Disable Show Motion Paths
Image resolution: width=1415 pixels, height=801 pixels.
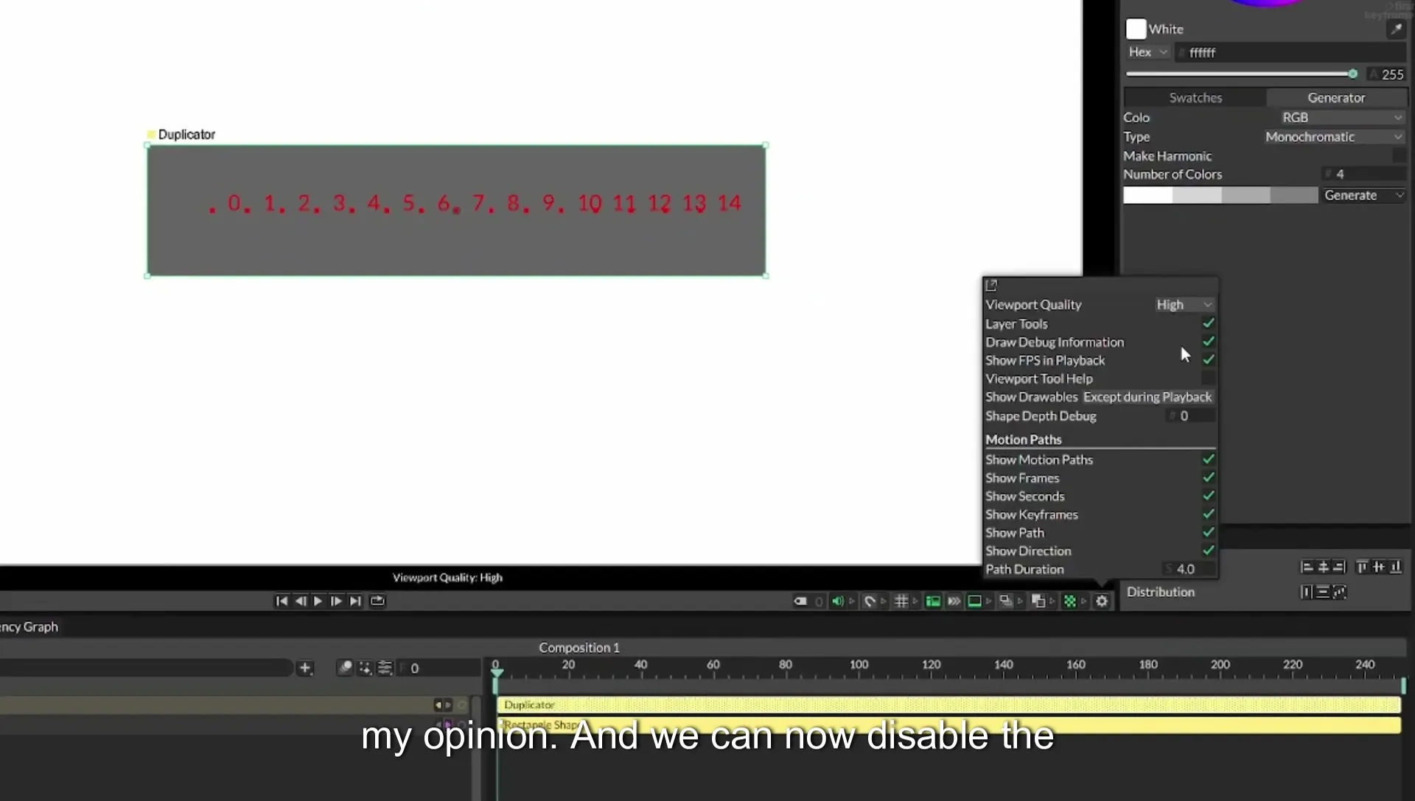1208,459
